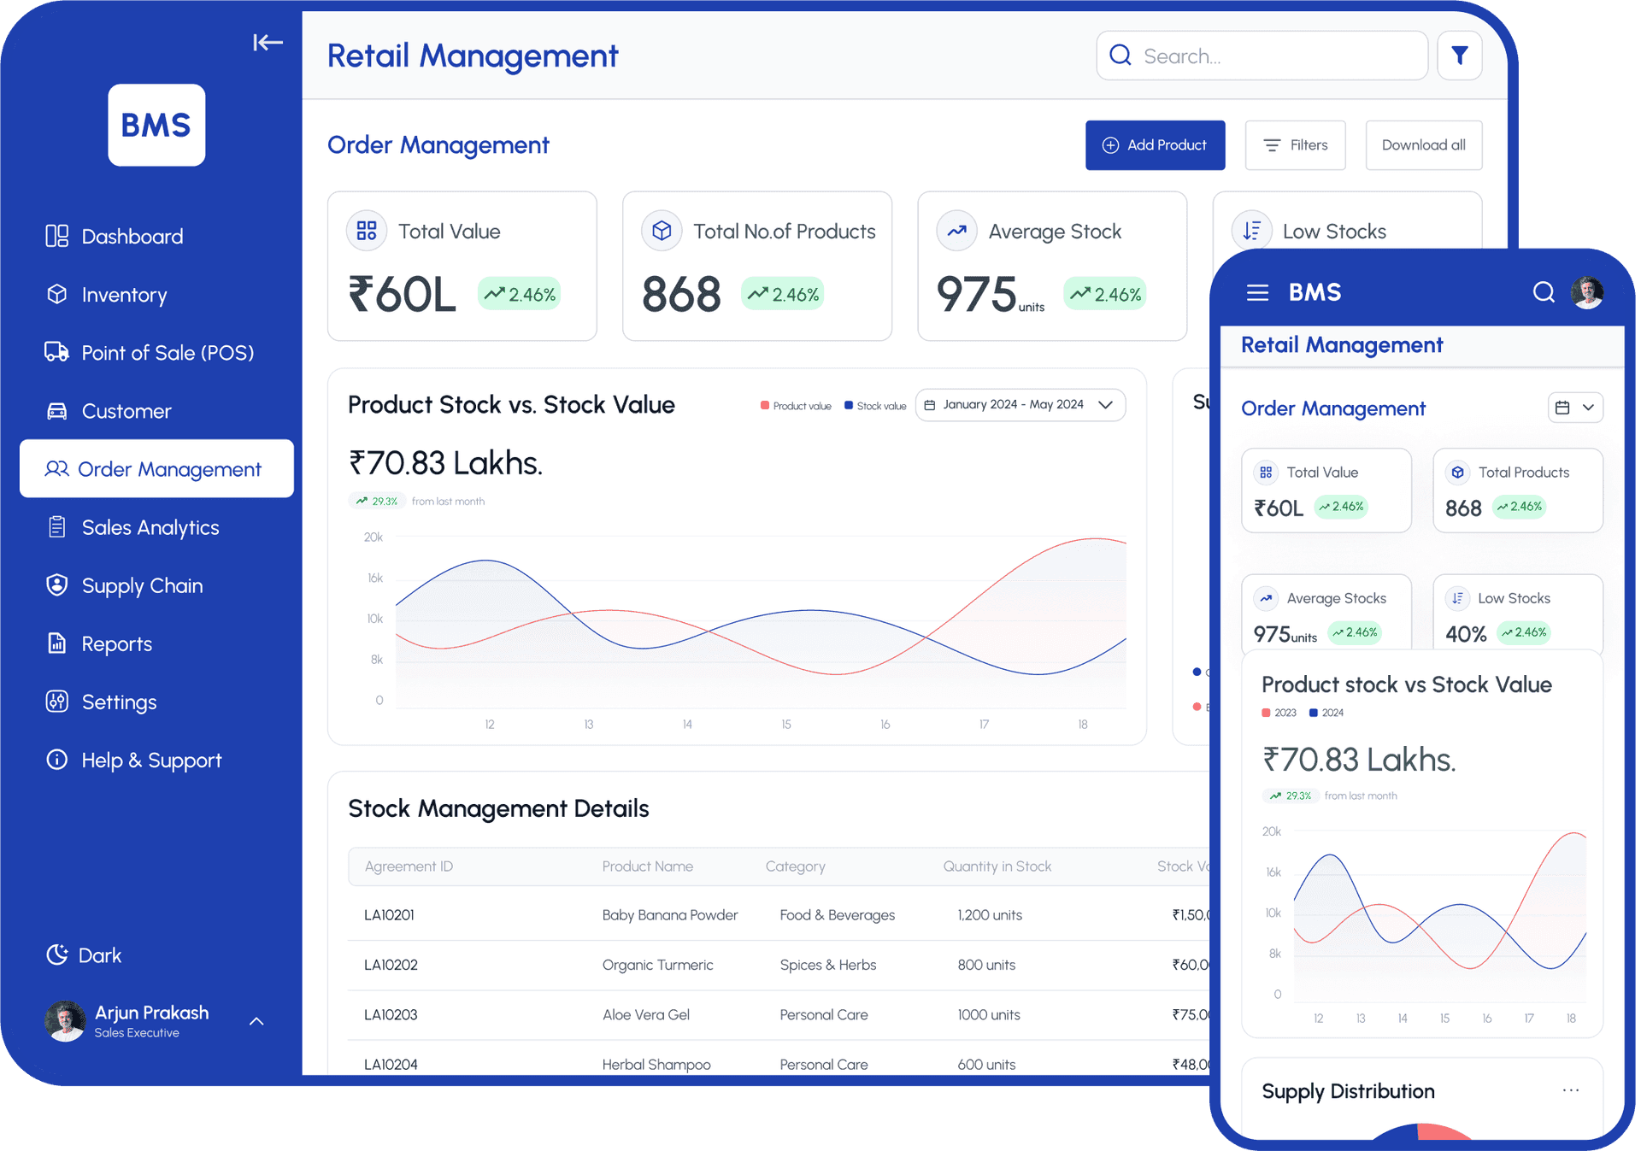This screenshot has height=1151, width=1641.
Task: Select the Inventory icon in sidebar
Action: pos(56,294)
